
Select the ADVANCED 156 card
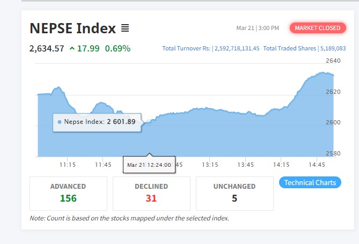[x=68, y=194]
